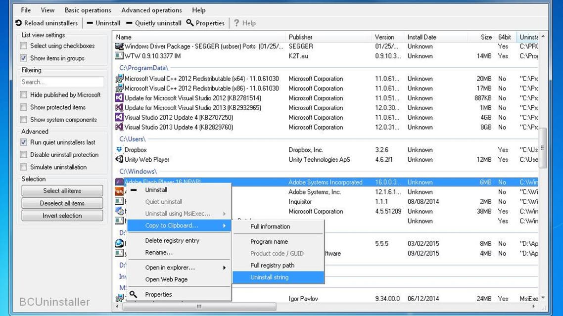This screenshot has width=563, height=316.
Task: Open the Advanced operations menu
Action: 151,10
